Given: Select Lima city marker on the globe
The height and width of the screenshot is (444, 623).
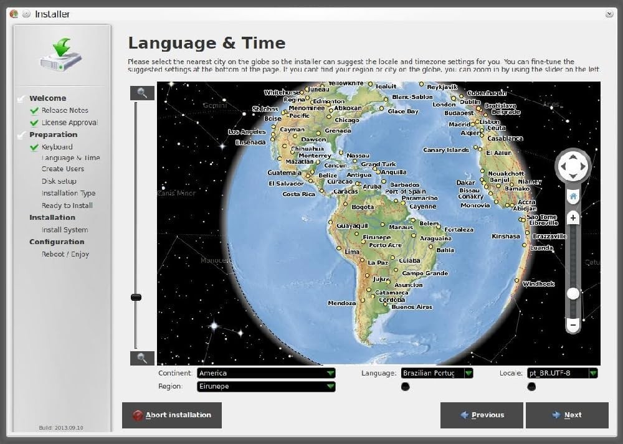Looking at the screenshot, I should point(339,248).
